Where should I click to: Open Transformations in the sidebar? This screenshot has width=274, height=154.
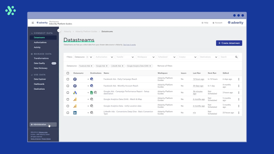pyautogui.click(x=41, y=59)
